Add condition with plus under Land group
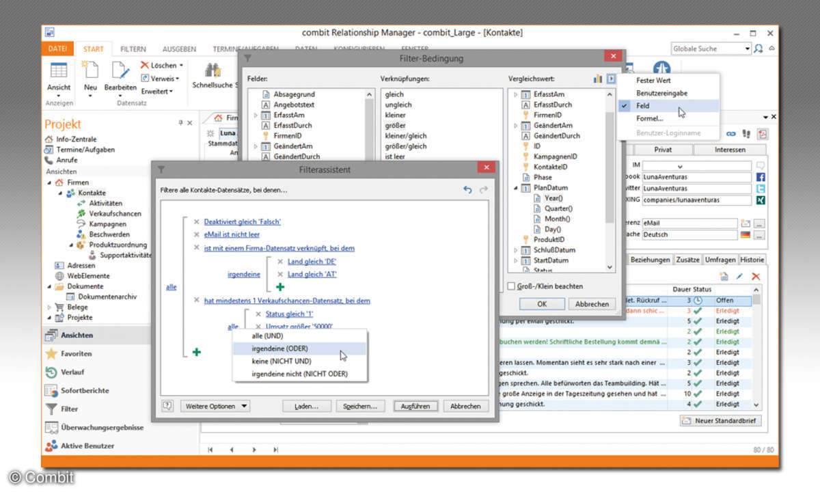The height and width of the screenshot is (492, 820). click(x=279, y=287)
